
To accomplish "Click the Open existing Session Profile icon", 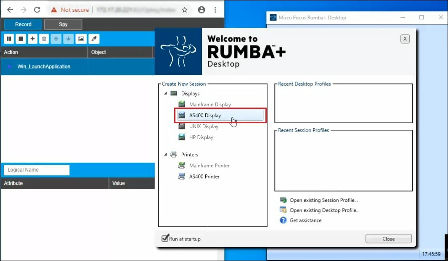I will click(283, 200).
